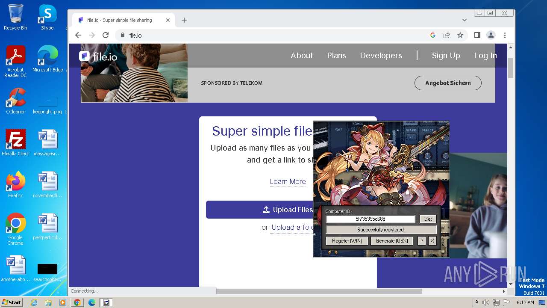Select the messagesr... Word document
Image resolution: width=547 pixels, height=308 pixels.
(47, 142)
